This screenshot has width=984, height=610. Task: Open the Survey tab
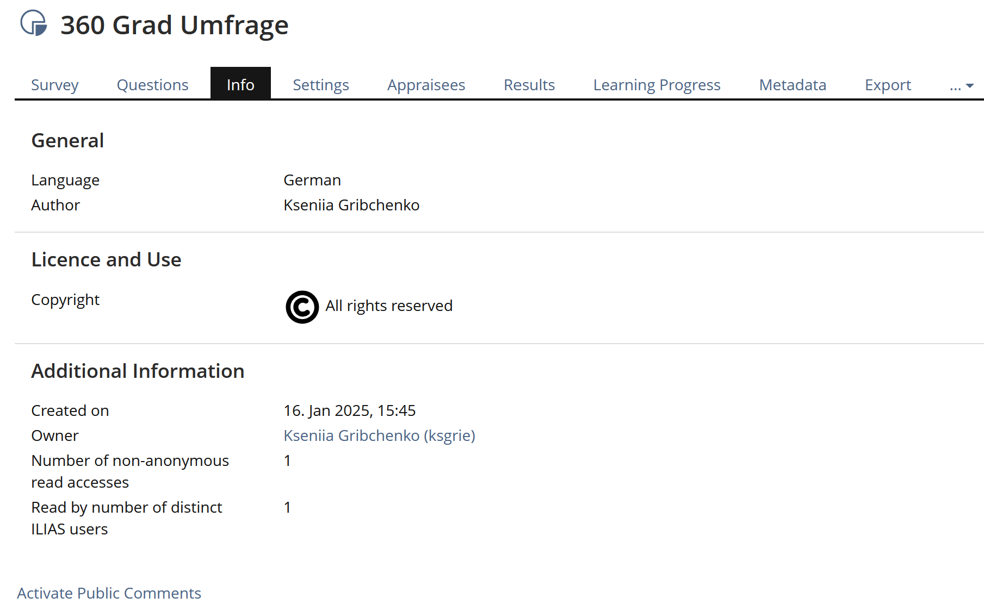(54, 85)
